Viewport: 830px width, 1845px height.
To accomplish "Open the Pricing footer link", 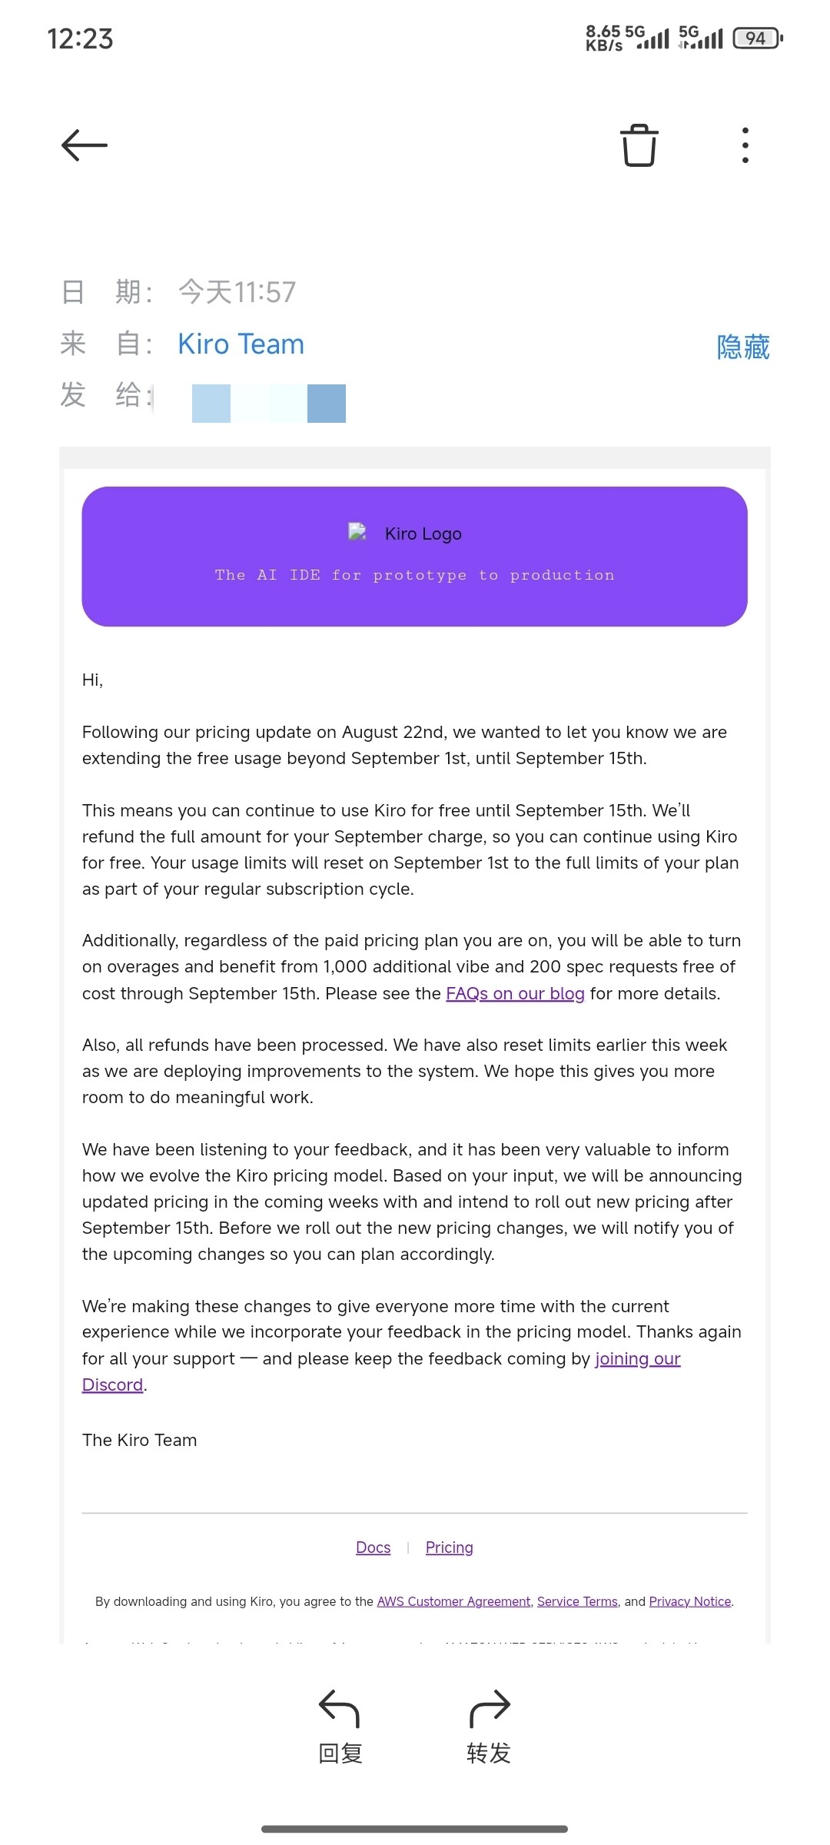I will click(x=450, y=1547).
